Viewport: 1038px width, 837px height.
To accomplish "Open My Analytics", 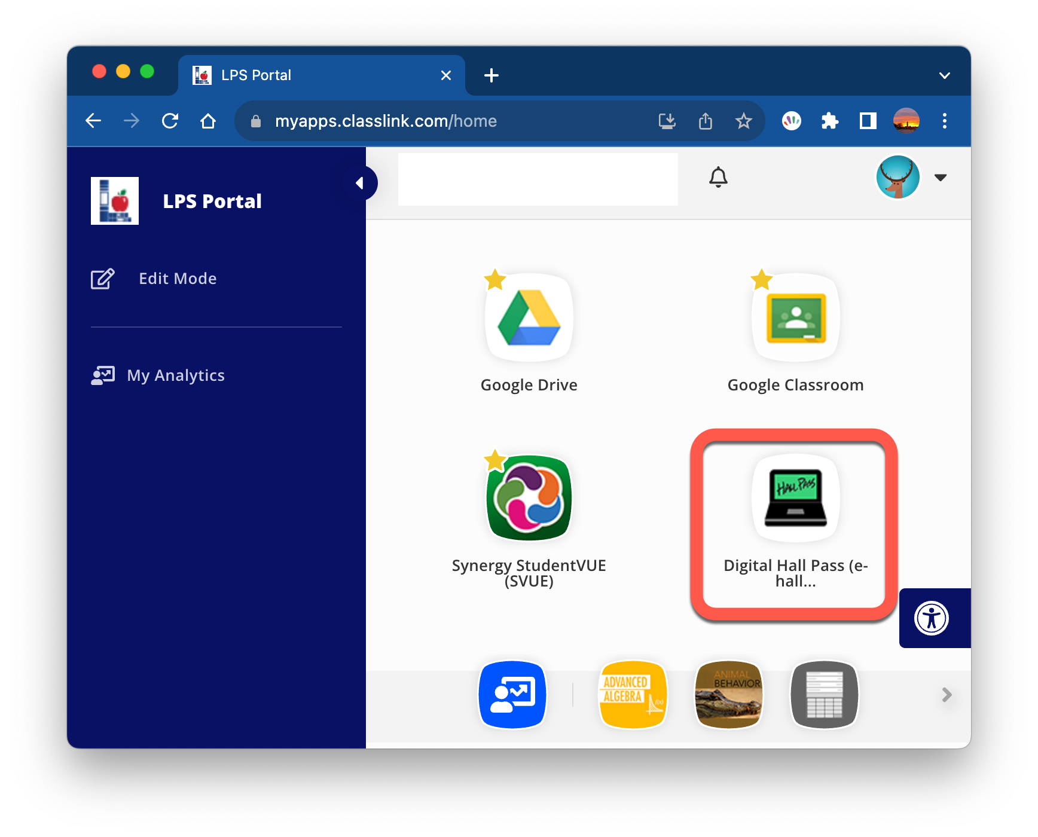I will point(175,375).
